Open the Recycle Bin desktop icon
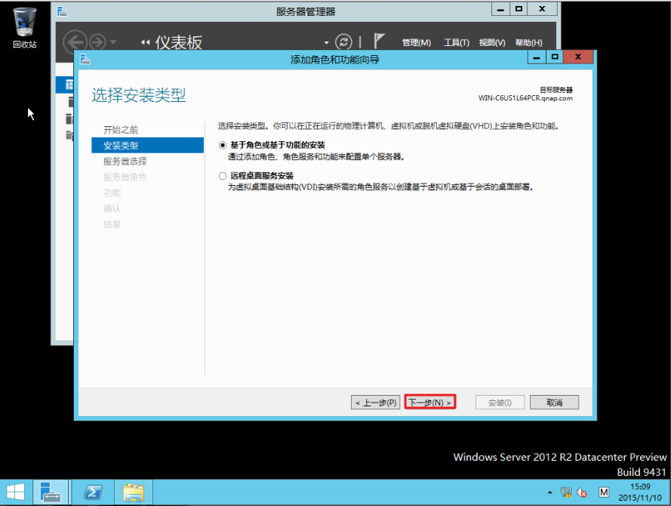The height and width of the screenshot is (506, 671). [25, 28]
